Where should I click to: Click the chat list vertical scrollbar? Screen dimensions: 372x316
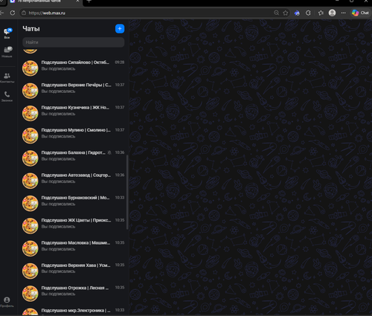127,193
